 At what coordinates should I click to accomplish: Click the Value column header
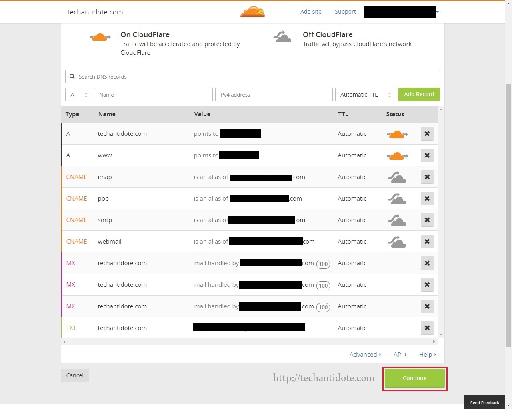coord(202,114)
